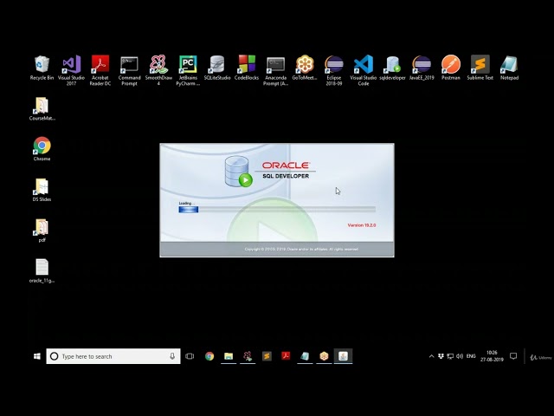Open the volume control tray icon
This screenshot has width=554, height=416.
click(460, 356)
